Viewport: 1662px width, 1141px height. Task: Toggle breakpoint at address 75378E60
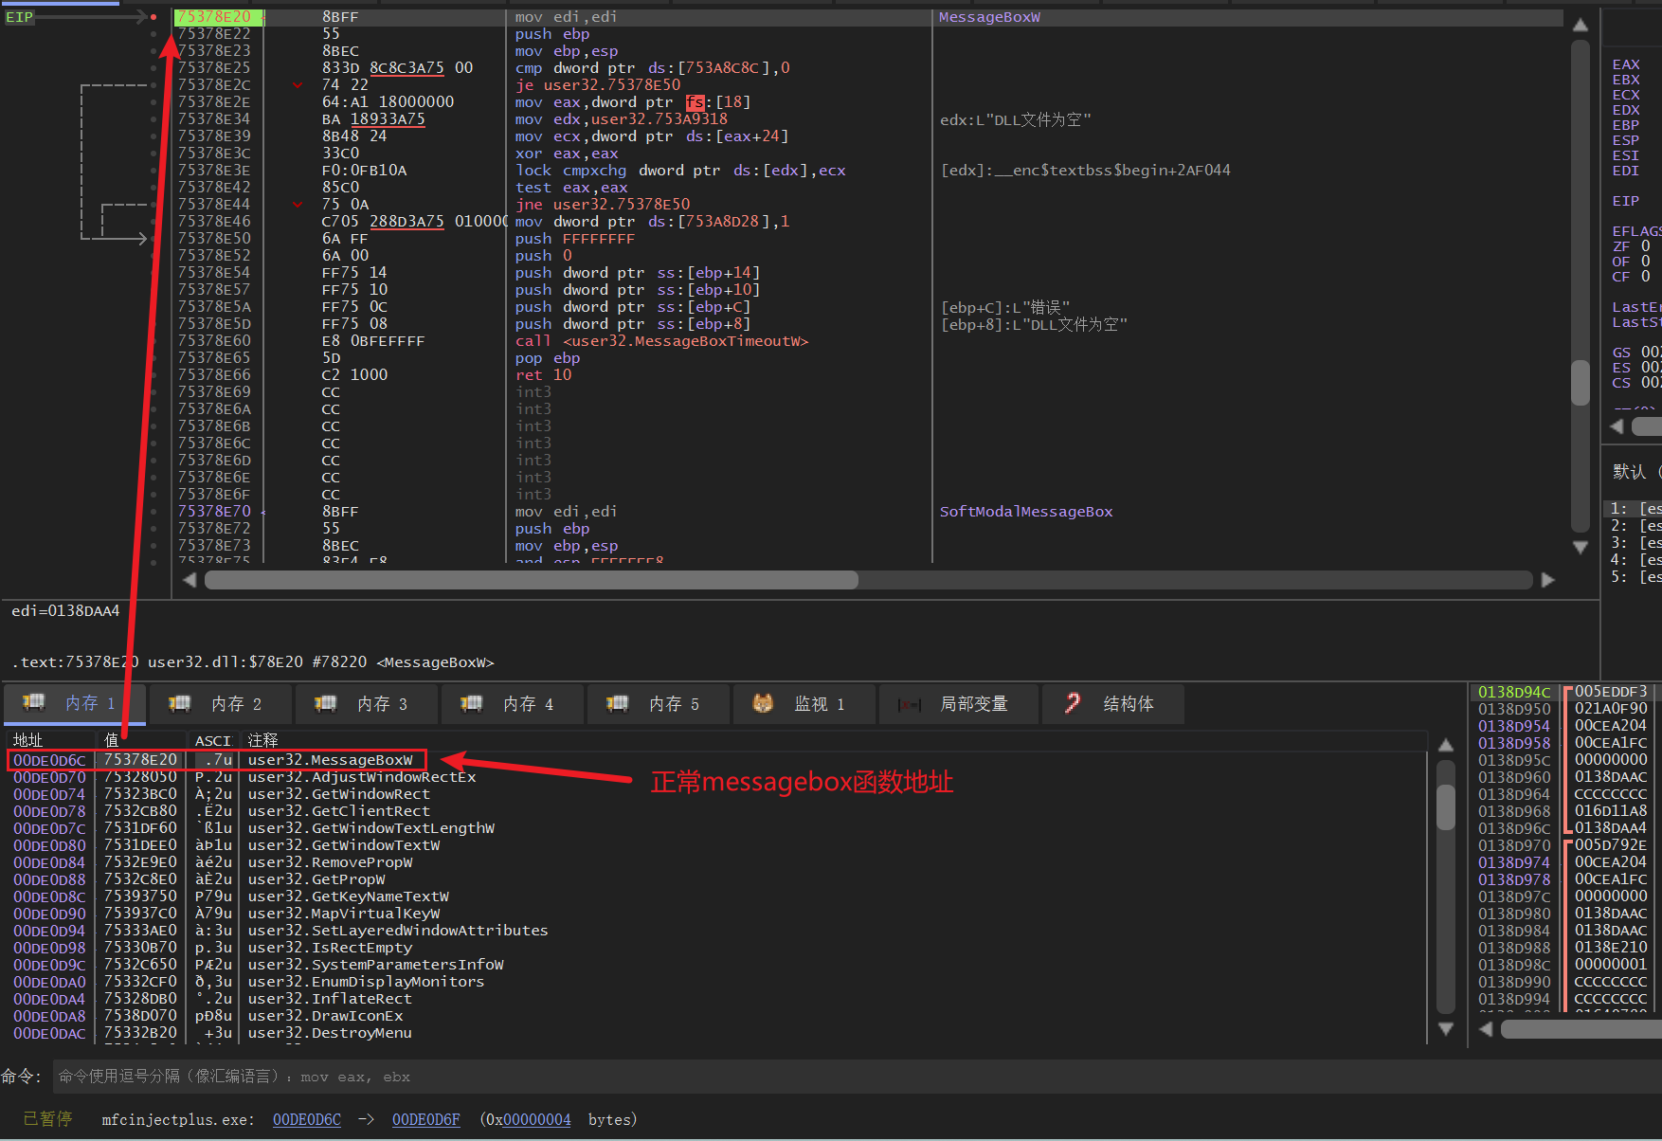tap(154, 341)
